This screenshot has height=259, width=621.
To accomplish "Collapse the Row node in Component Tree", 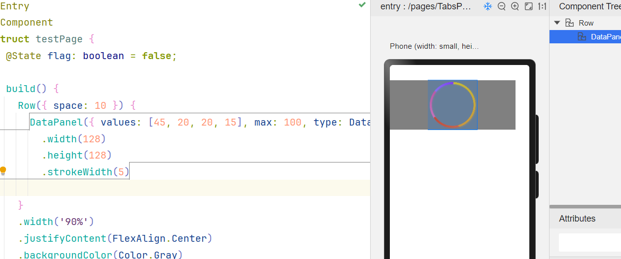I will click(557, 23).
